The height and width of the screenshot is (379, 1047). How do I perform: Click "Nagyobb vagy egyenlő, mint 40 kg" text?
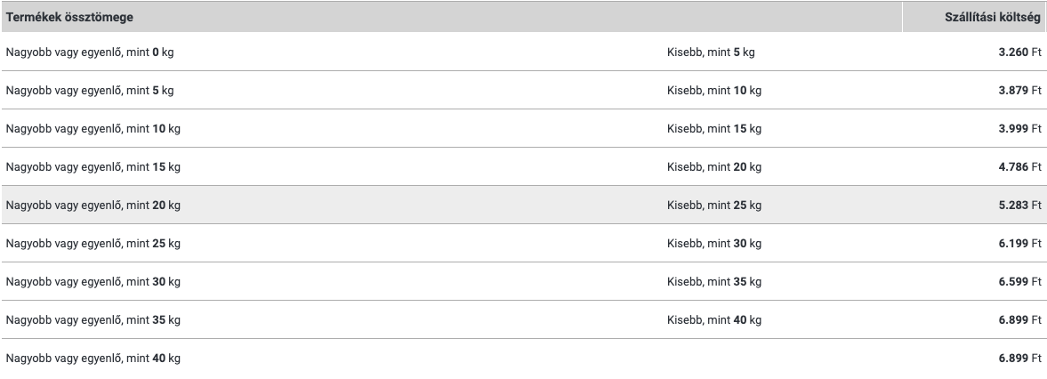click(93, 359)
